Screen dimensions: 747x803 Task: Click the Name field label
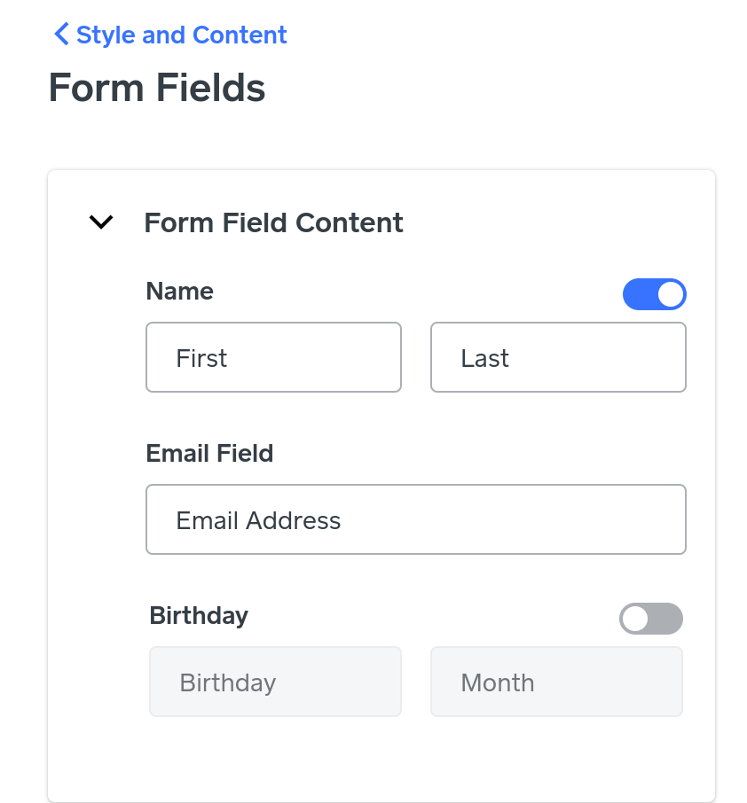coord(179,291)
